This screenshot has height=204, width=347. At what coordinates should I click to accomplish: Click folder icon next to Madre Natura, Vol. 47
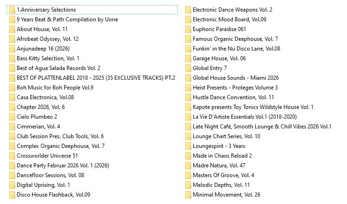pos(188,166)
